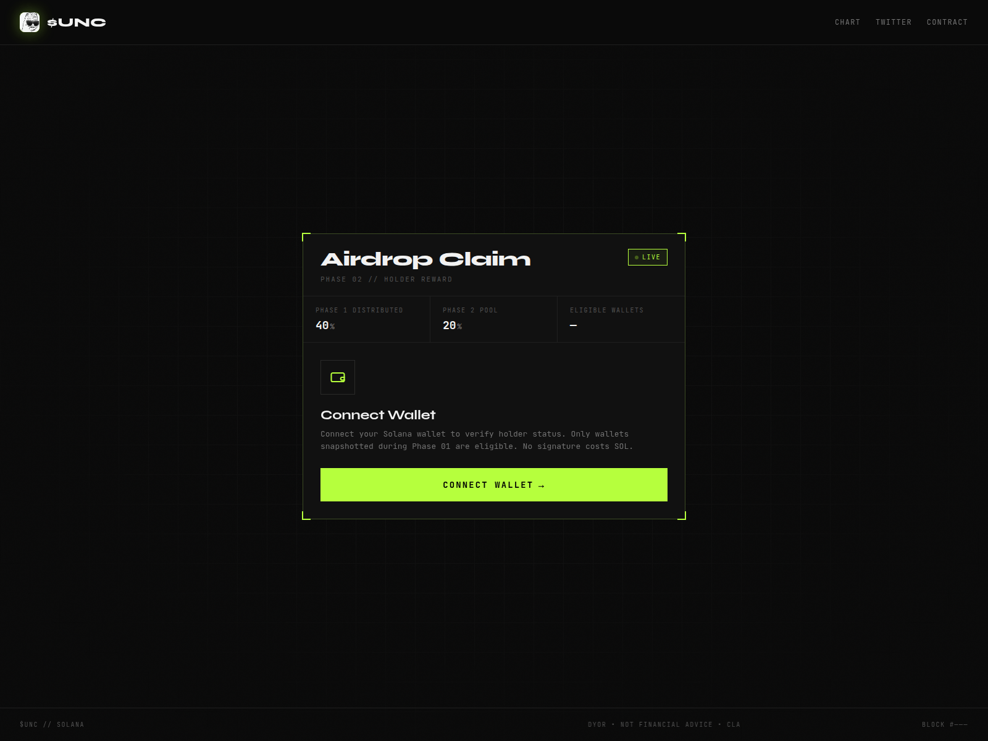Open the Chart nav link

(847, 22)
